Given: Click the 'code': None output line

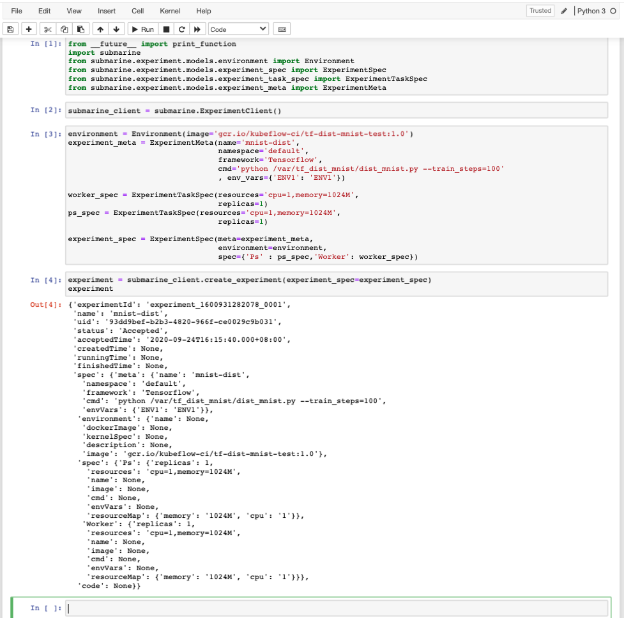Looking at the screenshot, I should (109, 586).
